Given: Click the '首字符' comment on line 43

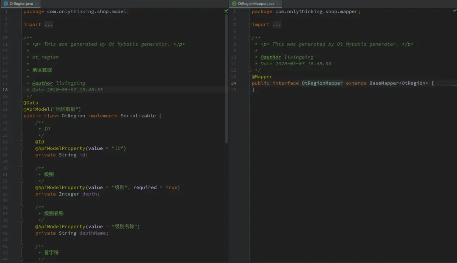Looking at the screenshot, I should click(x=51, y=253).
